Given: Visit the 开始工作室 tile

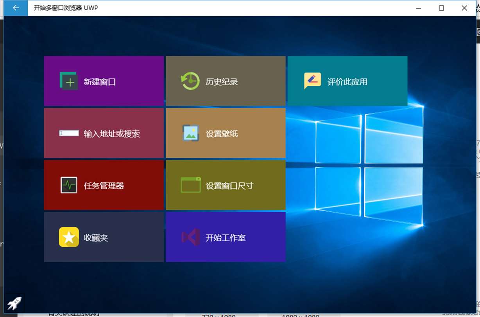Looking at the screenshot, I should tap(226, 237).
